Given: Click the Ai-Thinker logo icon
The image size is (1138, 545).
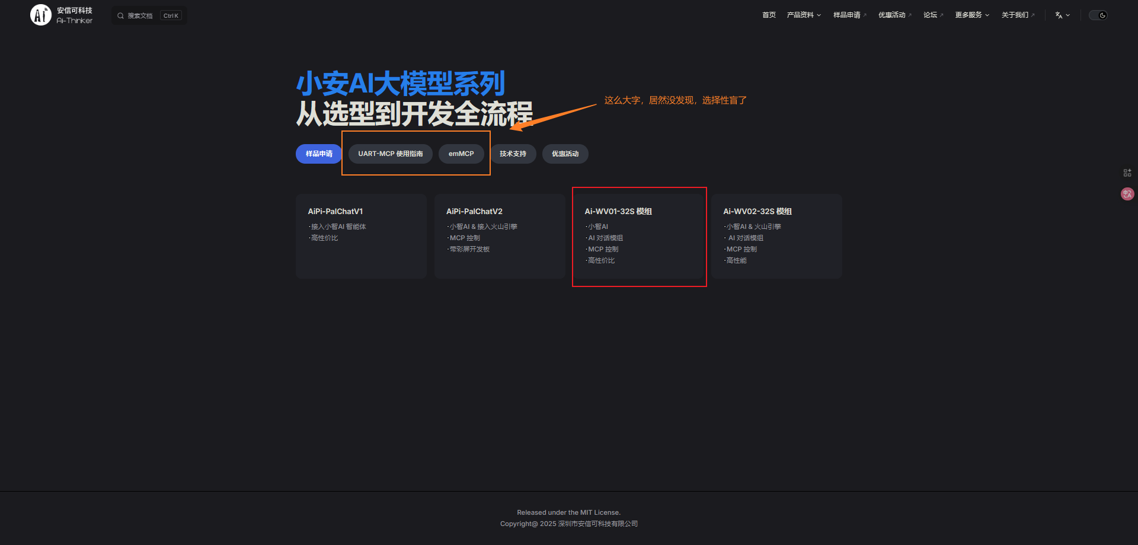Looking at the screenshot, I should 41,15.
